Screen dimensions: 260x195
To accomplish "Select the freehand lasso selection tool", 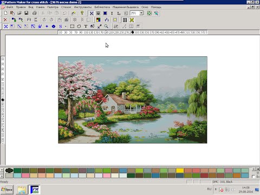I will (x=79, y=27).
